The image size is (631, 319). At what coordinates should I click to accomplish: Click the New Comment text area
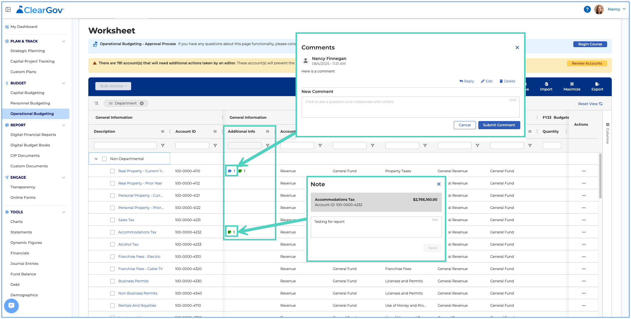[x=410, y=107]
